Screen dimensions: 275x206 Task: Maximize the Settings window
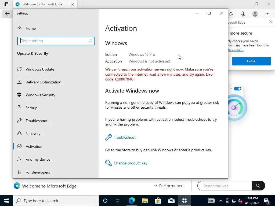pyautogui.click(x=209, y=13)
